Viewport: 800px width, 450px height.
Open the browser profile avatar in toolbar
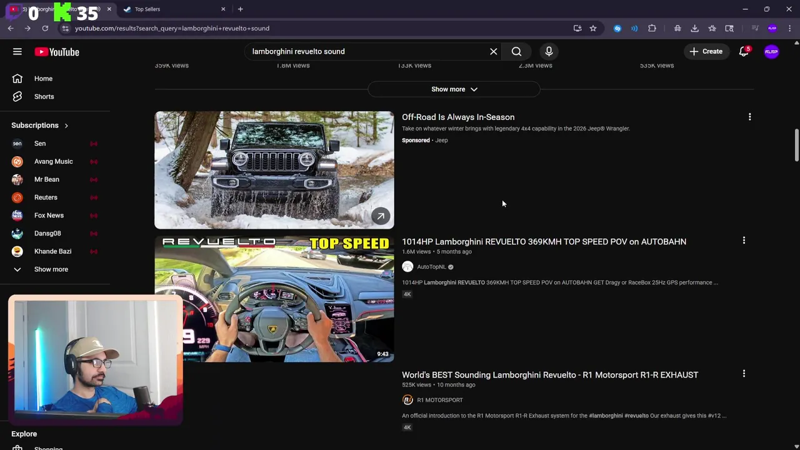pyautogui.click(x=772, y=28)
